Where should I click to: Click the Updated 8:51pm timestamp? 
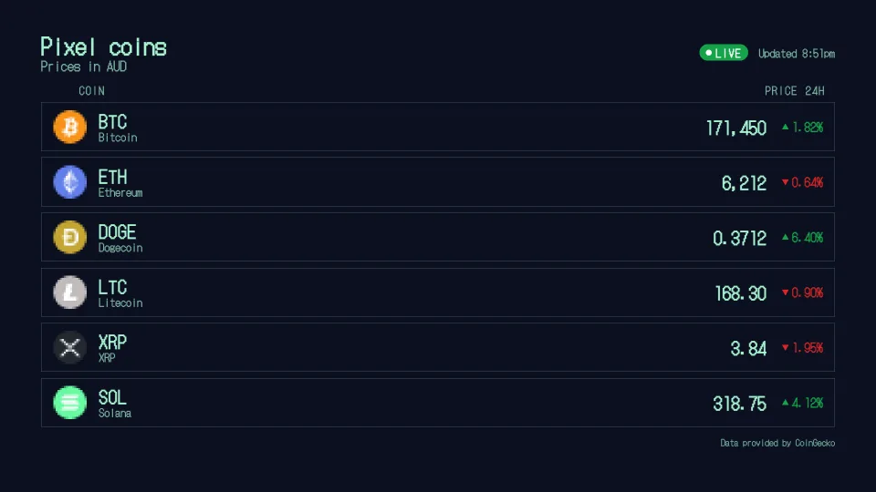point(796,54)
